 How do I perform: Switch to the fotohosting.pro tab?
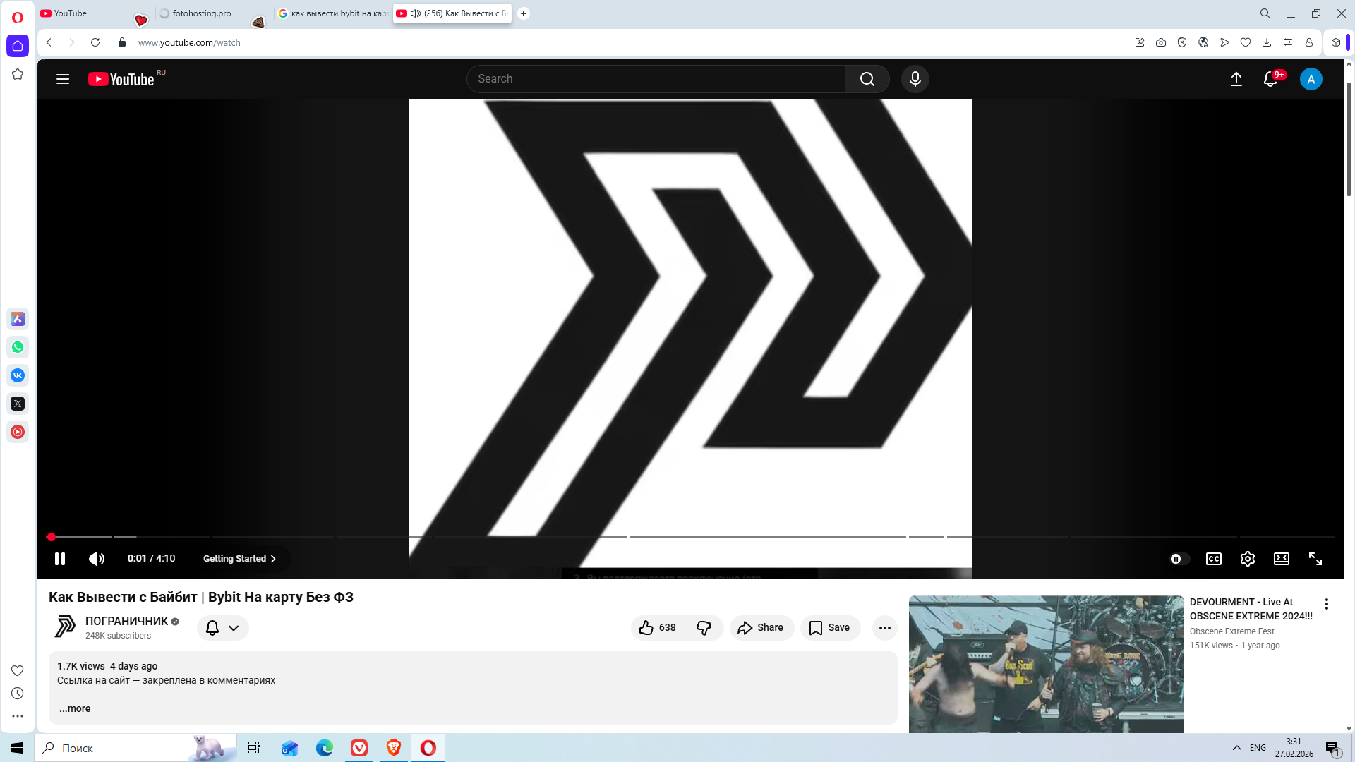pos(201,13)
